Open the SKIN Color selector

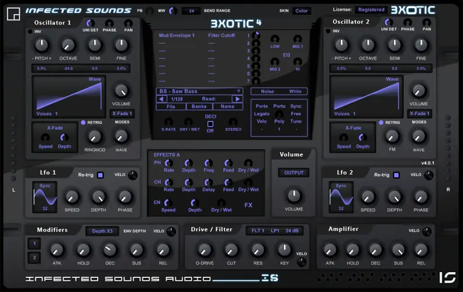click(301, 11)
